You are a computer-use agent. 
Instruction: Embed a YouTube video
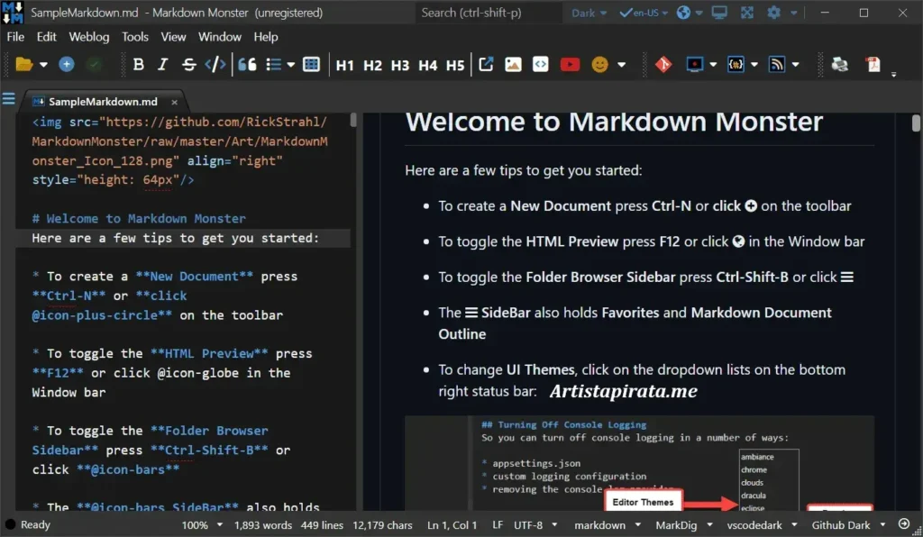point(570,64)
